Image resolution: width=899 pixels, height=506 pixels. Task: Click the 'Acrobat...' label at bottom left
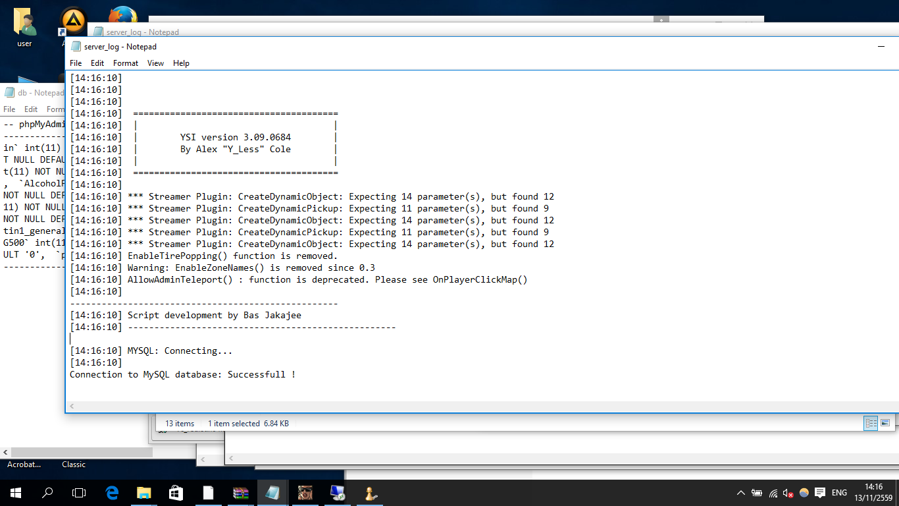point(24,464)
